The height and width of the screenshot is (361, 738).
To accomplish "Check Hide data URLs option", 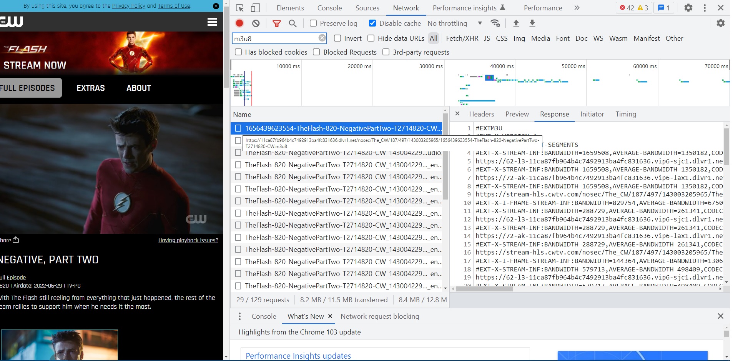I will (x=371, y=38).
